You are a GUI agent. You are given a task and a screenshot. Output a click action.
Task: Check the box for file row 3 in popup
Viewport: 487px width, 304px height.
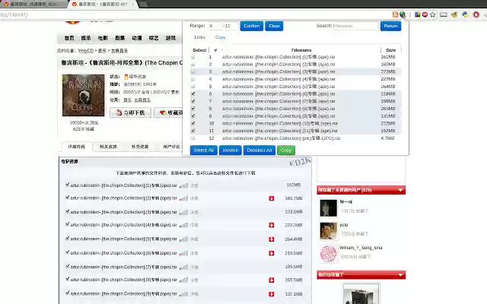pyautogui.click(x=193, y=71)
